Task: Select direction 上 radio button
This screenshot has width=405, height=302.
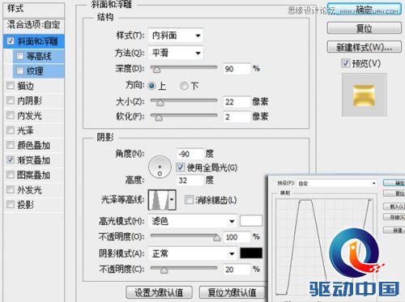Action: [x=151, y=86]
